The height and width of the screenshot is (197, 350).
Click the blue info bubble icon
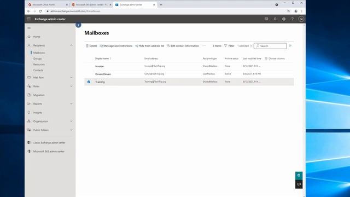[x=78, y=25]
